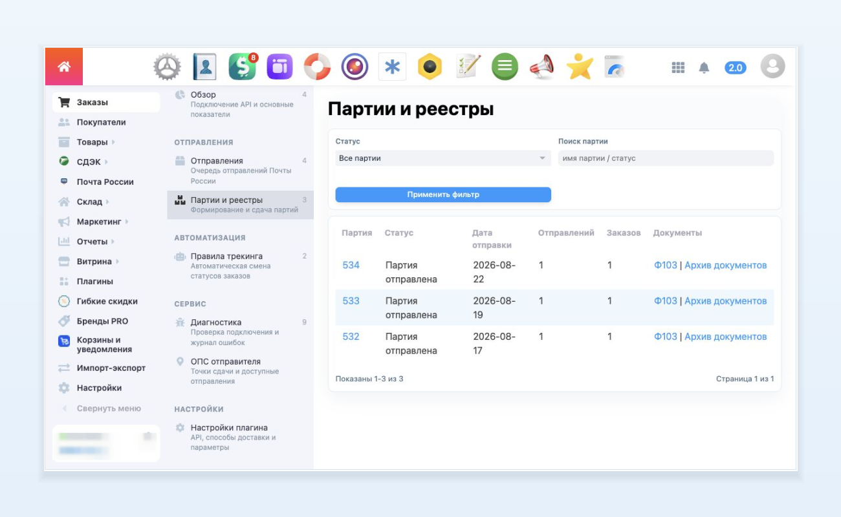Expand the Склад menu arrow

pos(108,202)
